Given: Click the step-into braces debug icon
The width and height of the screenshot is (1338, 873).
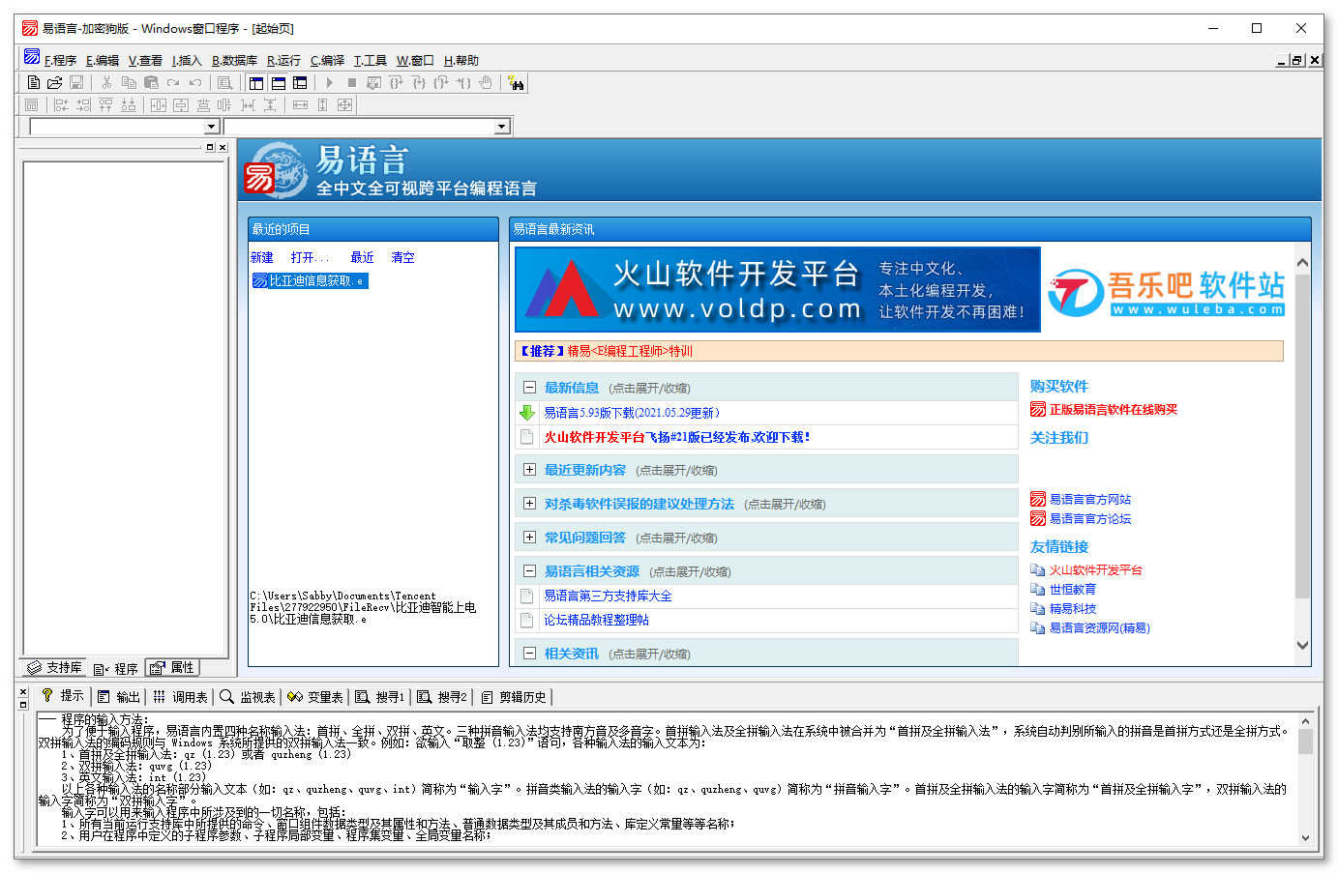Looking at the screenshot, I should coord(419,83).
